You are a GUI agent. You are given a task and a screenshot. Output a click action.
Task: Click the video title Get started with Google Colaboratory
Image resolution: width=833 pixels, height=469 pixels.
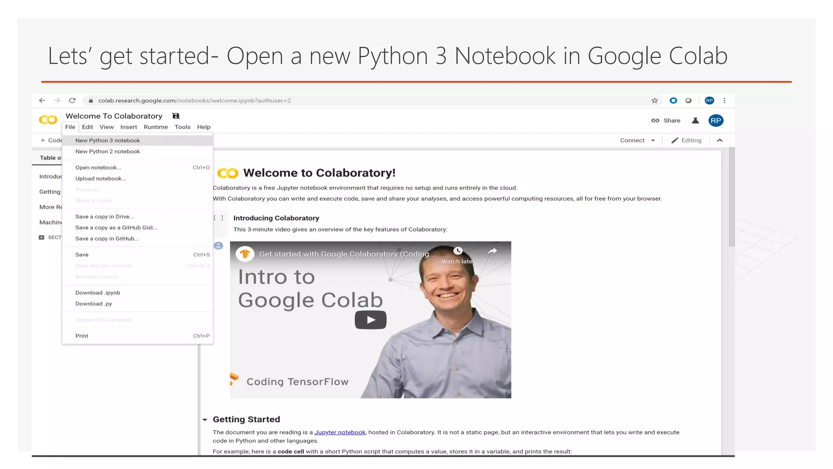347,254
